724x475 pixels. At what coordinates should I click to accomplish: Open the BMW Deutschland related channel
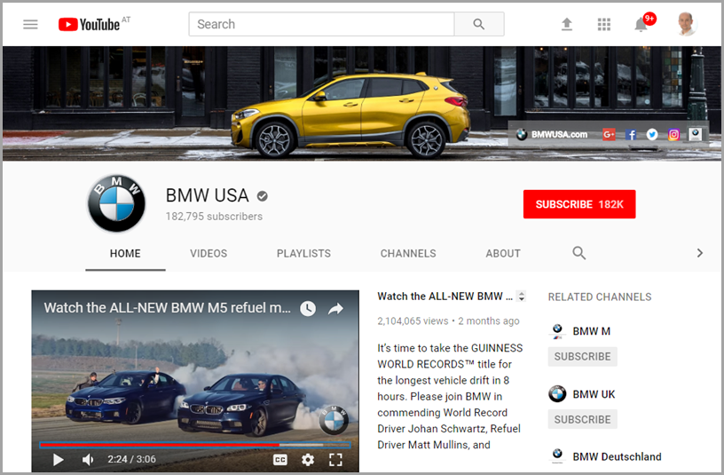(x=617, y=456)
